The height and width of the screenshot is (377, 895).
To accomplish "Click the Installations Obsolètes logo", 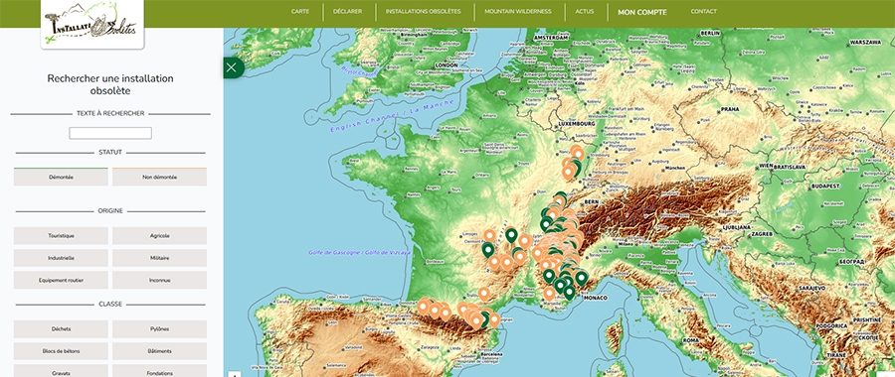I will (92, 25).
